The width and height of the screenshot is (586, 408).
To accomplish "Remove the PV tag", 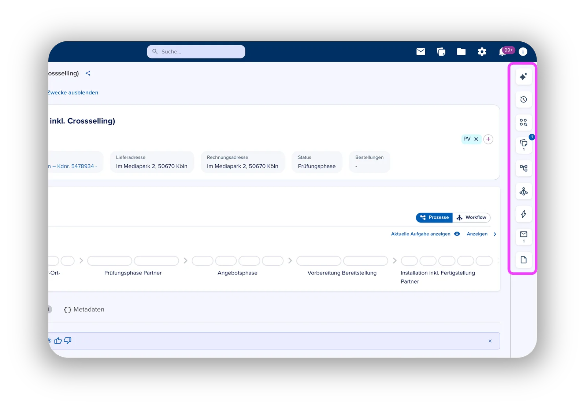I will [476, 139].
